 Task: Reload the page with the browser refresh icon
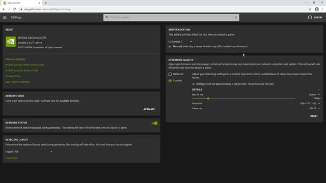(x=15, y=9)
